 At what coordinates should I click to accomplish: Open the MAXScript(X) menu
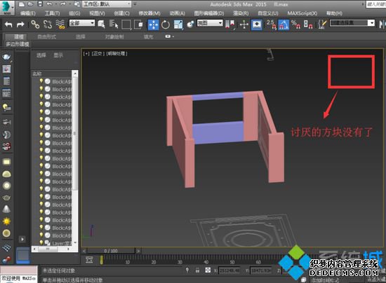[302, 13]
